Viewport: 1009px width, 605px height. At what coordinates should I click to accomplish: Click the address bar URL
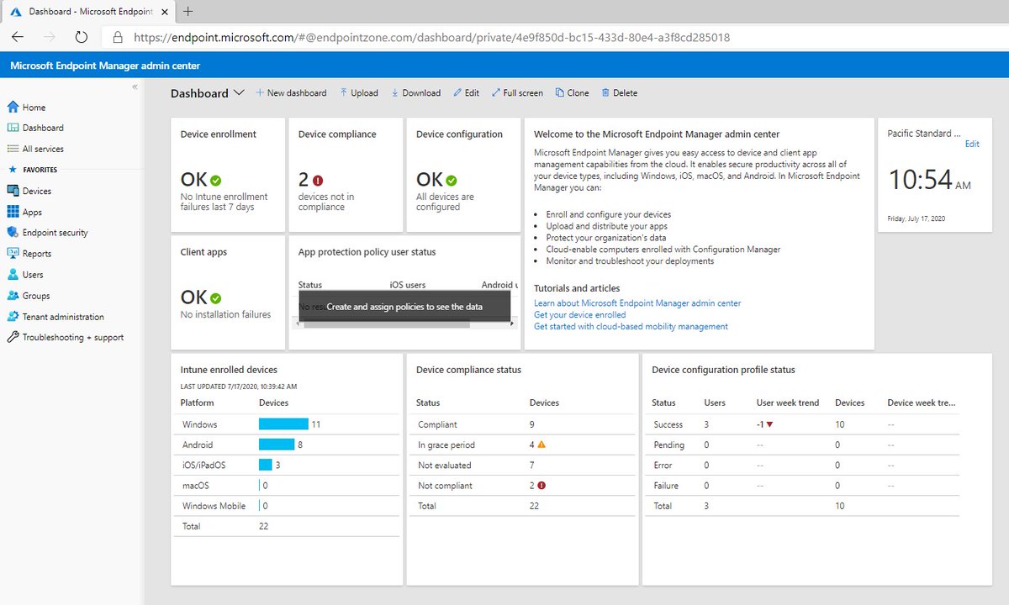point(431,38)
